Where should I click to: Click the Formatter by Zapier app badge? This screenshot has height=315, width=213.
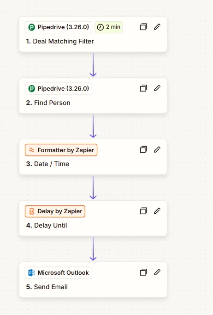pos(61,150)
